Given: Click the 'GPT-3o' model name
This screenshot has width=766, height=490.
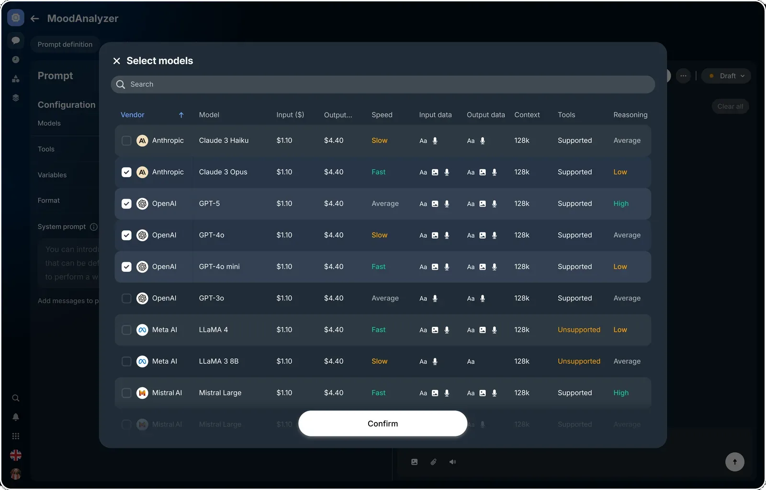Looking at the screenshot, I should click(x=212, y=299).
